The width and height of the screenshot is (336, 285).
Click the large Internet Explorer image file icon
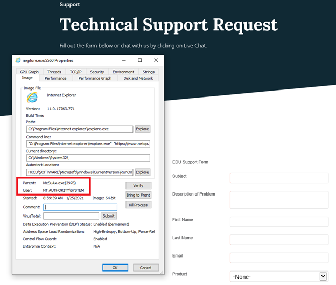pyautogui.click(x=32, y=98)
